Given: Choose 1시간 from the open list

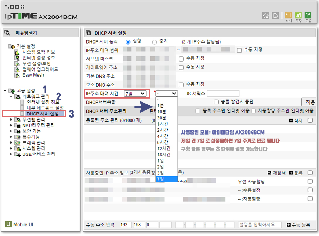Looking at the screenshot, I should pyautogui.click(x=166, y=124).
